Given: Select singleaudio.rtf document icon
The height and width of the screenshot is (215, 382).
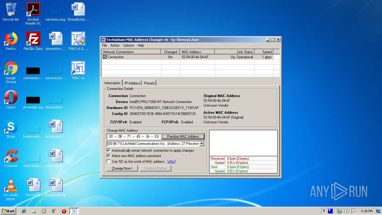Looking at the screenshot, I should tap(56, 188).
